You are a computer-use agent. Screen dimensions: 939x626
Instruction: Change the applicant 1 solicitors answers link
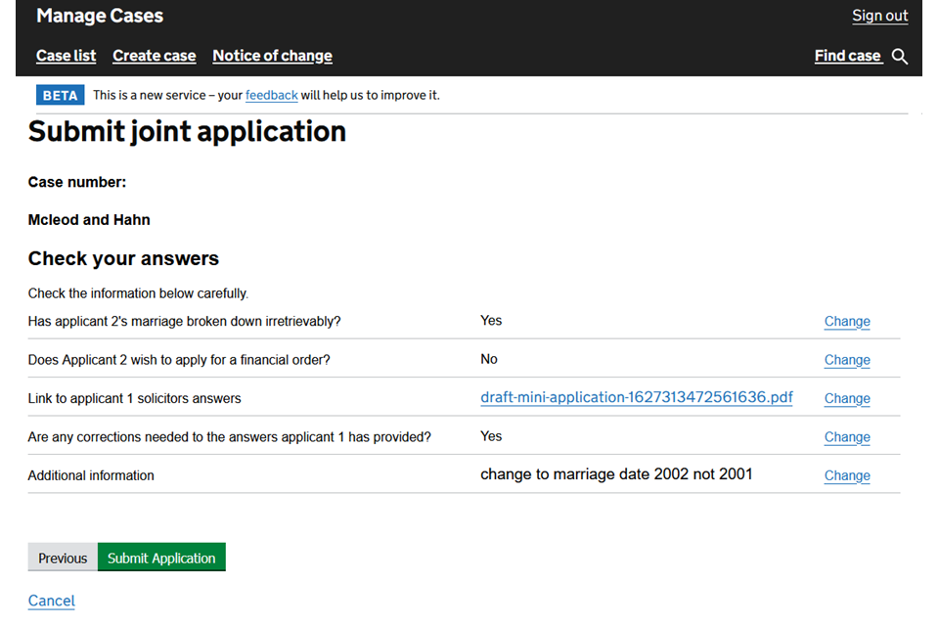[x=846, y=399]
